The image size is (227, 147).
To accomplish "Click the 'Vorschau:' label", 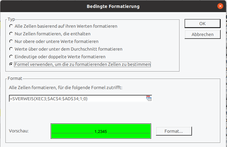I will 19,130.
